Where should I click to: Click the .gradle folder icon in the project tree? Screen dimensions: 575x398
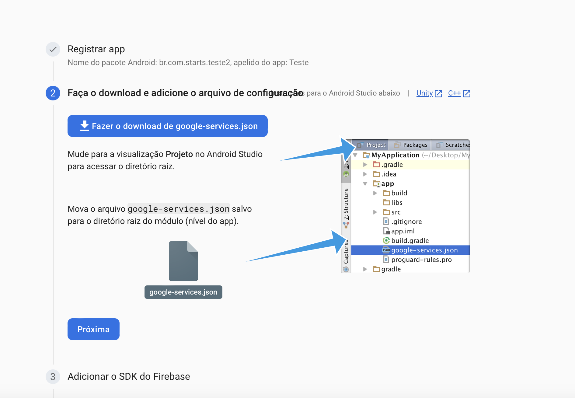pos(376,165)
